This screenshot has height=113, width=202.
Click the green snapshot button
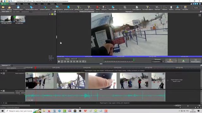[x=183, y=61]
